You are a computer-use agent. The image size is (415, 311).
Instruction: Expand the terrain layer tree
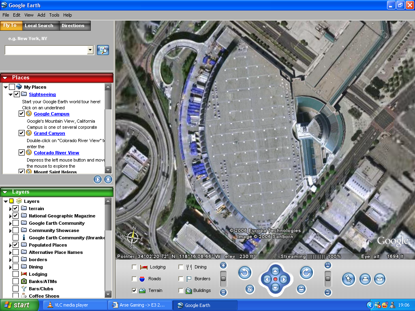coord(11,209)
